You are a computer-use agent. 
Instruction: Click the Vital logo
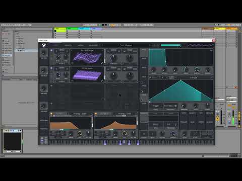[x=44, y=45]
